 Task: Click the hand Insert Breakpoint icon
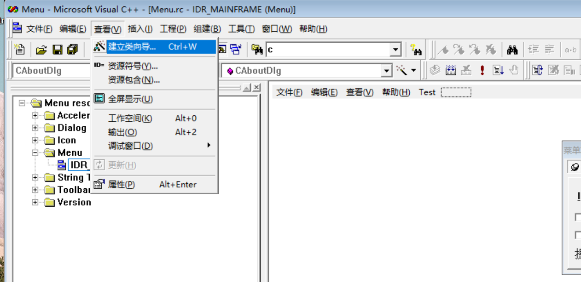(x=514, y=70)
